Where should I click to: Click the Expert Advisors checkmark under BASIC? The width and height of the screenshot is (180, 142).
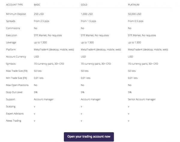34,114
